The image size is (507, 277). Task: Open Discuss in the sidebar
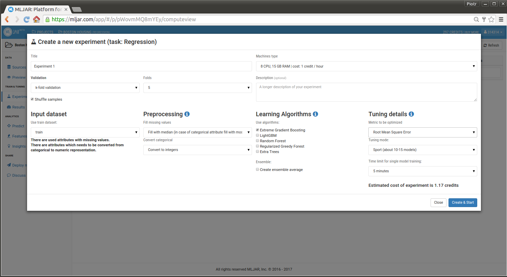(x=17, y=175)
